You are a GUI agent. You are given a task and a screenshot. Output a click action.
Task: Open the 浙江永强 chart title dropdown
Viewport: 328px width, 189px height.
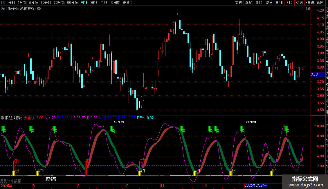39,9
